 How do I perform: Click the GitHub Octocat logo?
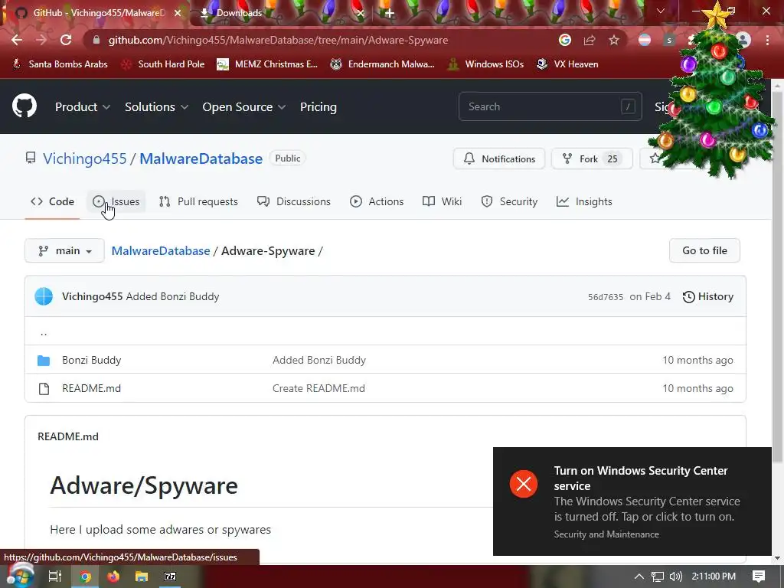(x=24, y=106)
